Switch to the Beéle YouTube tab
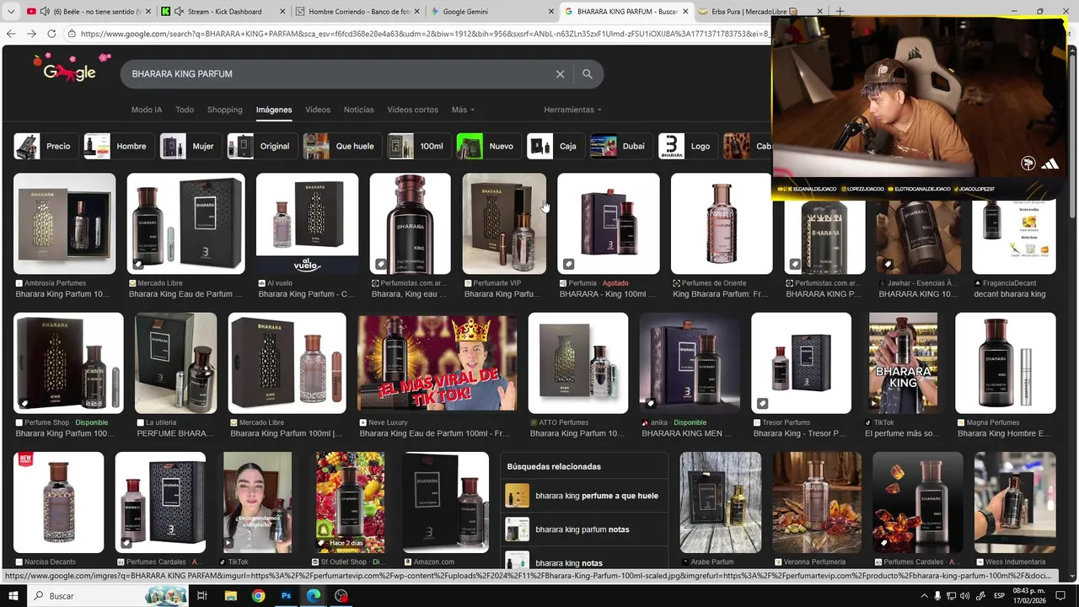This screenshot has width=1079, height=607. click(x=89, y=12)
